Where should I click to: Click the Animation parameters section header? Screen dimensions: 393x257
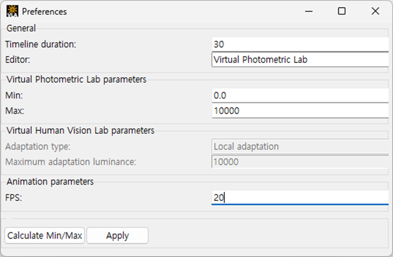50,181
